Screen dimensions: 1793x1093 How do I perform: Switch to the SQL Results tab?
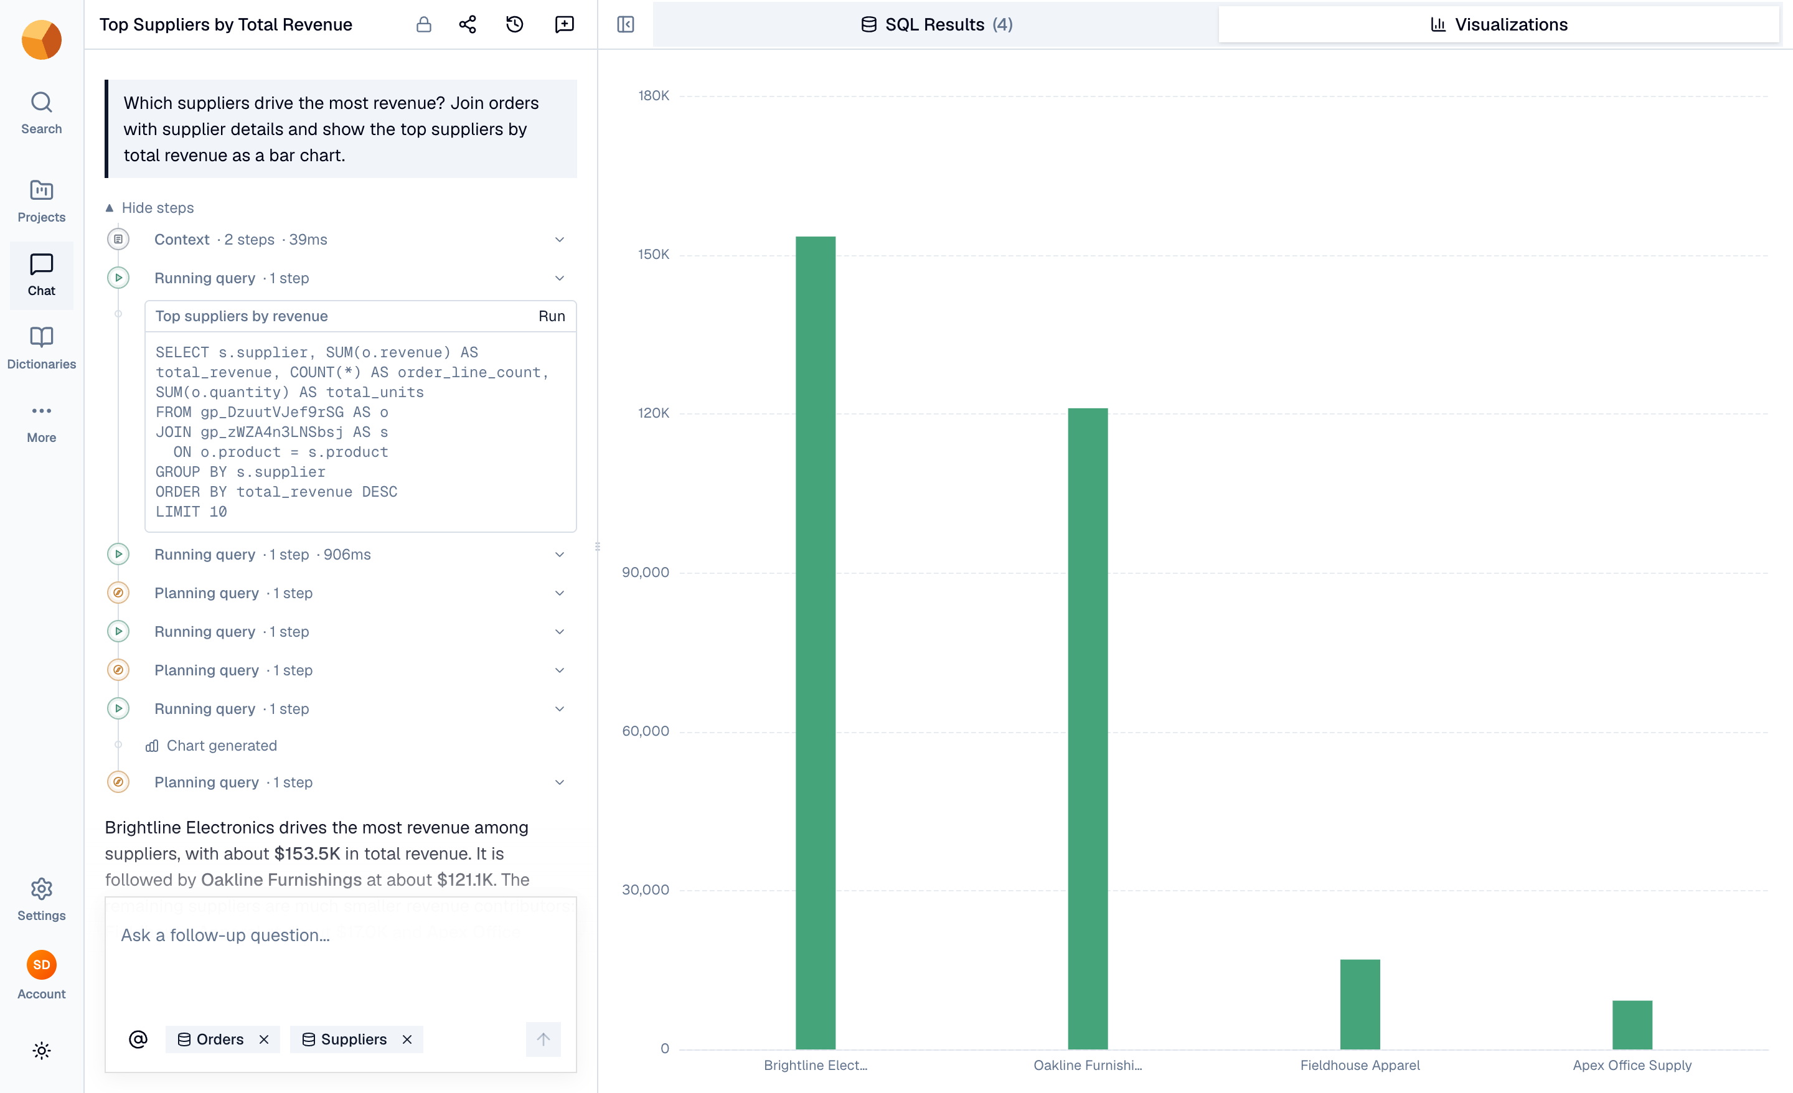coord(936,25)
